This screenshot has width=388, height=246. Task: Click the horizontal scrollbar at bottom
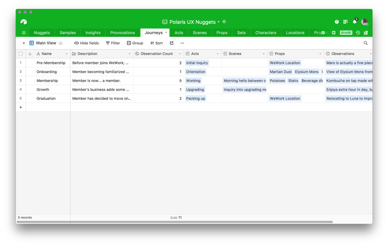(175, 222)
